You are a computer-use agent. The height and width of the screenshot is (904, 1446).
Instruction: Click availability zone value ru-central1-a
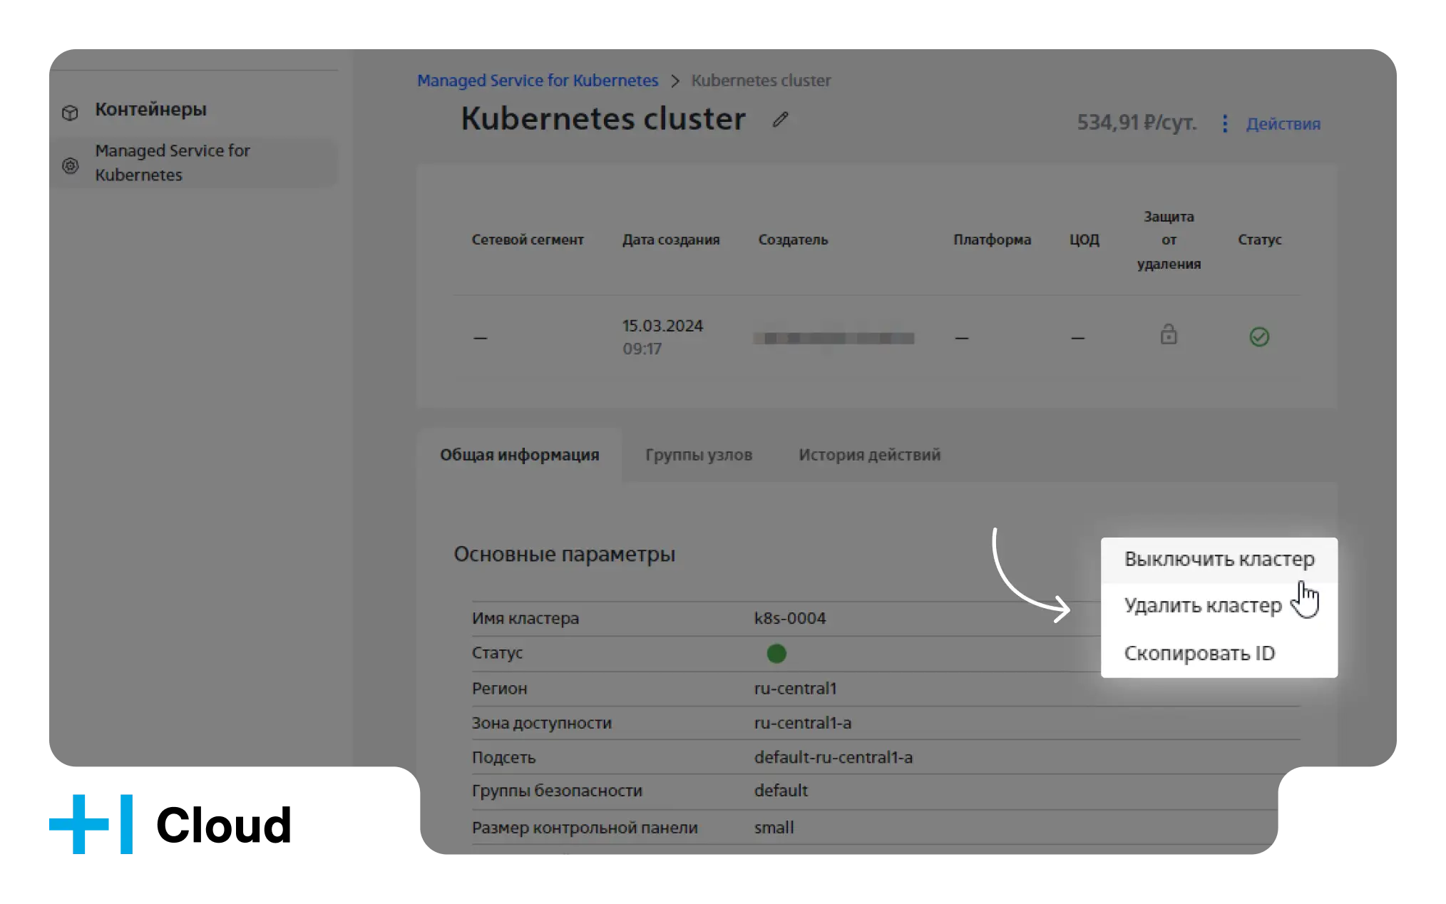coord(803,723)
